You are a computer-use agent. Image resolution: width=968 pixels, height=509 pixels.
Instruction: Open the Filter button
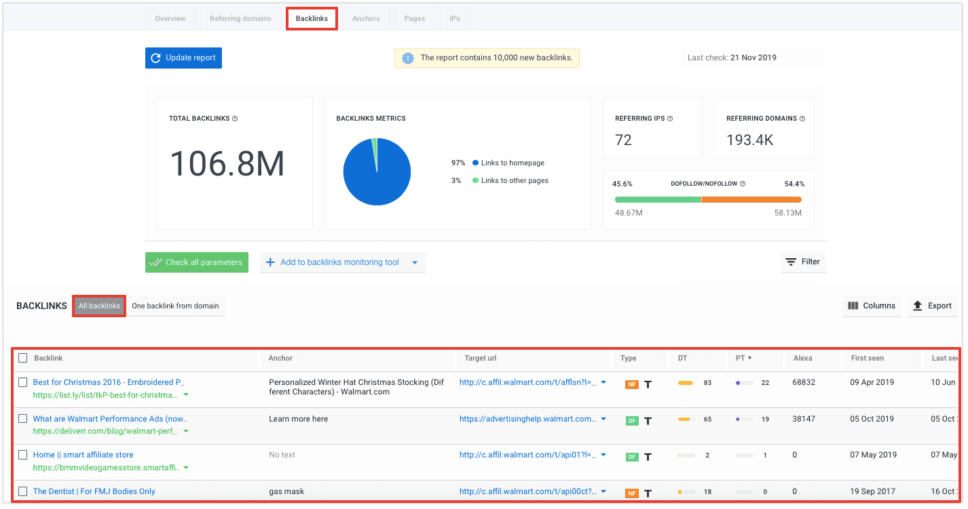(x=804, y=262)
